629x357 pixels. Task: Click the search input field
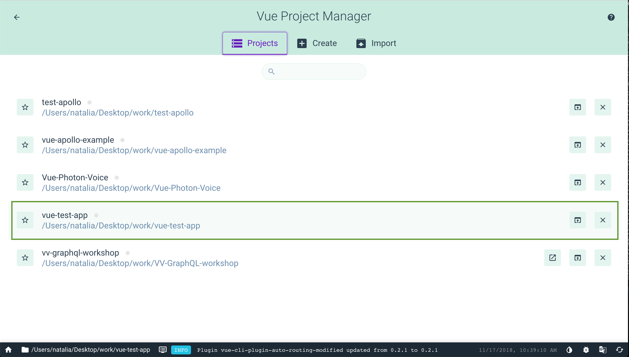click(x=314, y=71)
